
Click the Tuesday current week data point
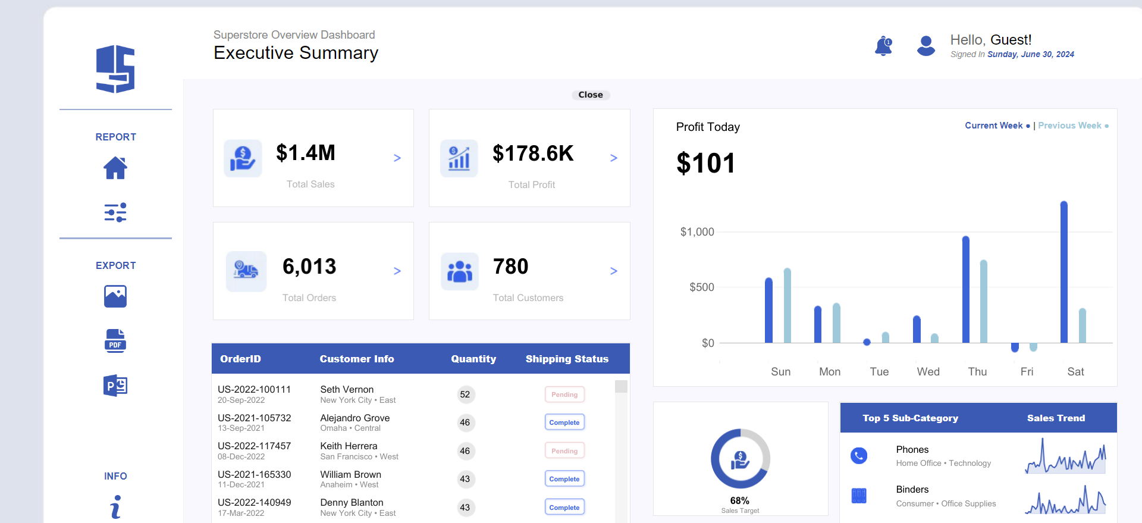point(867,342)
